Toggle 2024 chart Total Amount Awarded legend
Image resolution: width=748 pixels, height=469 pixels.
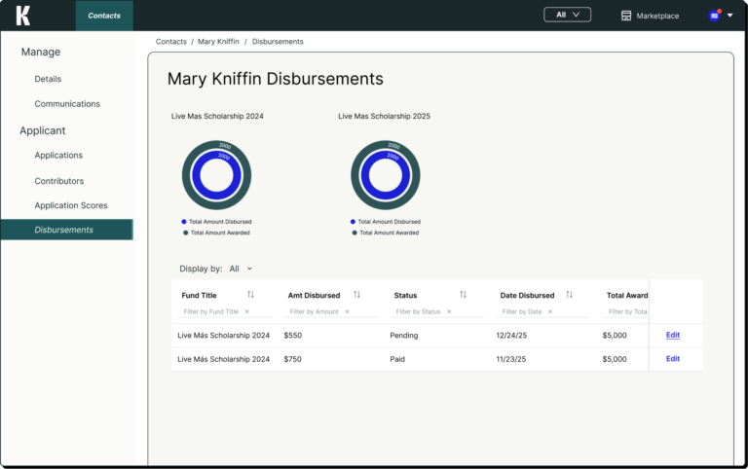[x=216, y=233]
